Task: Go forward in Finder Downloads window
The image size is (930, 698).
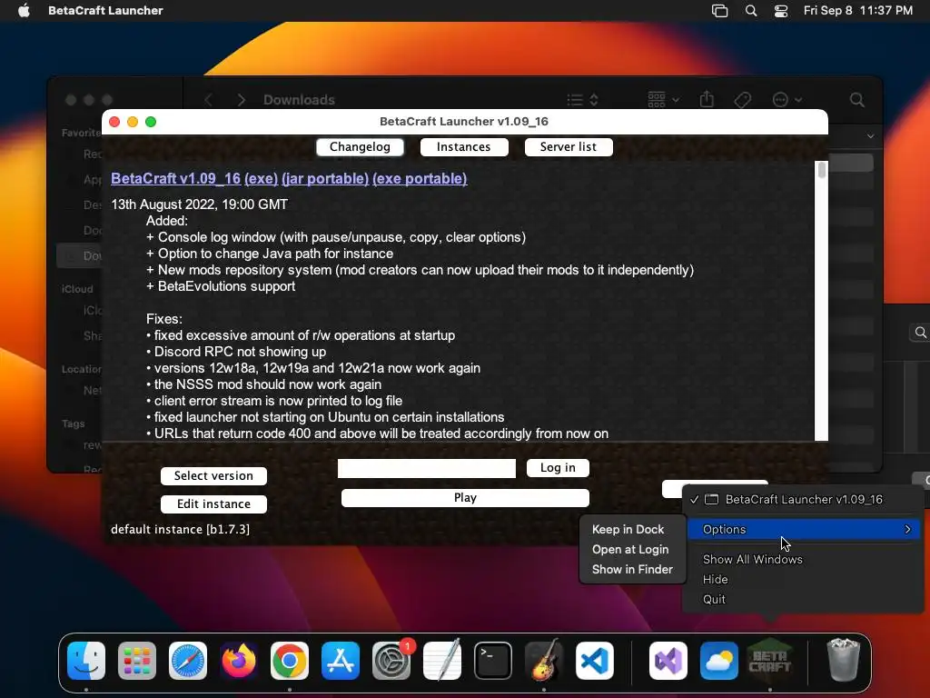Action: 241,100
